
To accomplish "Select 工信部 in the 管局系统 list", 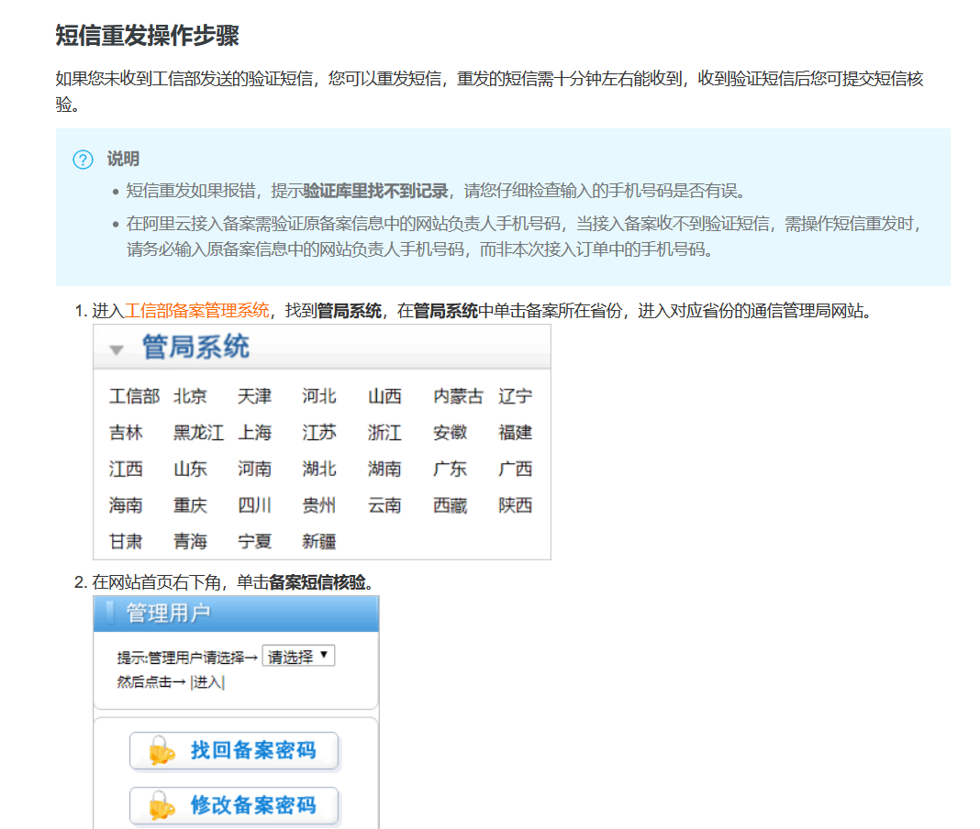I will tap(134, 396).
